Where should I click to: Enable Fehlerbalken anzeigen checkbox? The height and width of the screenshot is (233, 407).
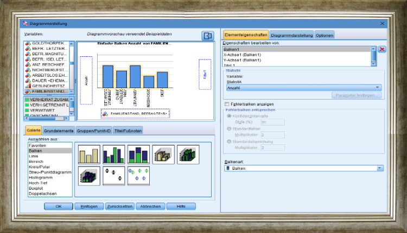(227, 104)
